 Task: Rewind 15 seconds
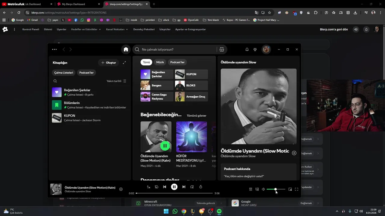[x=156, y=187]
